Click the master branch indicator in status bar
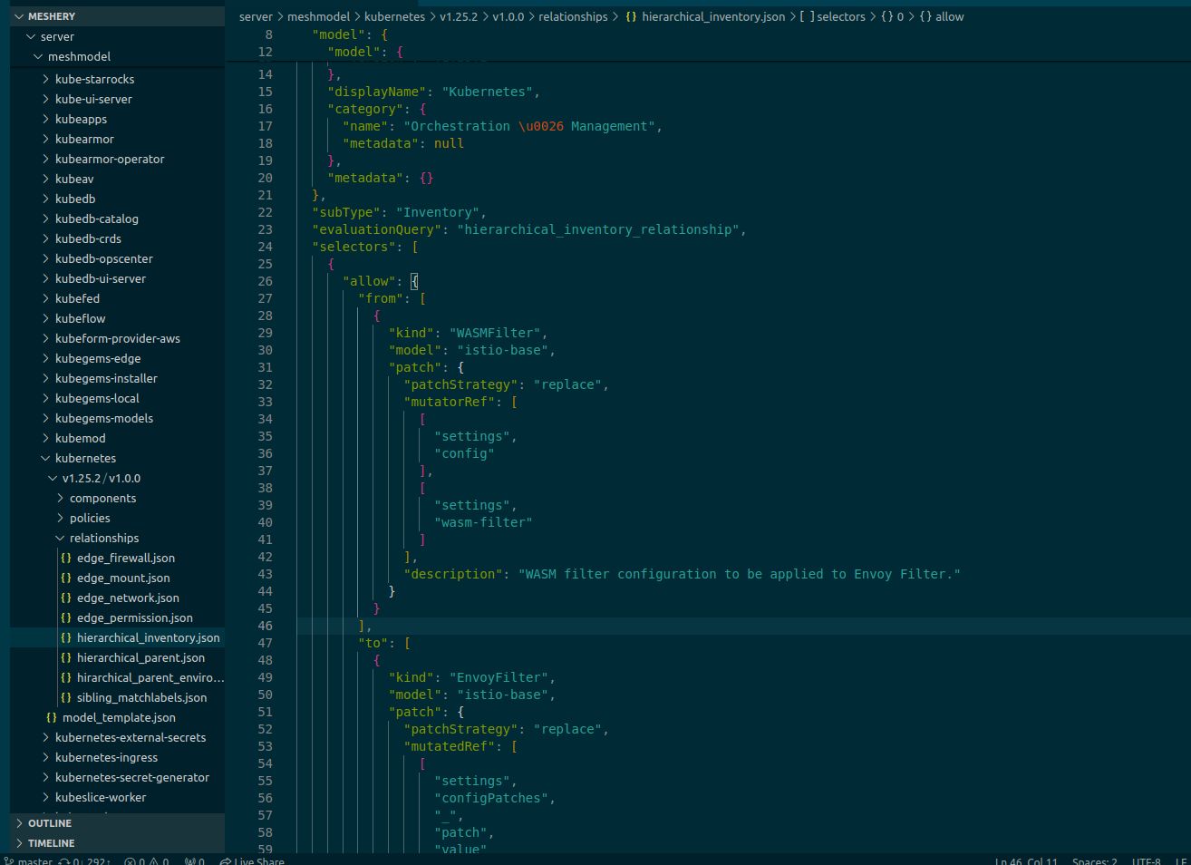The height and width of the screenshot is (865, 1191). tap(29, 860)
